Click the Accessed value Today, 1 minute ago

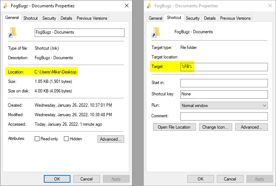coord(68,124)
